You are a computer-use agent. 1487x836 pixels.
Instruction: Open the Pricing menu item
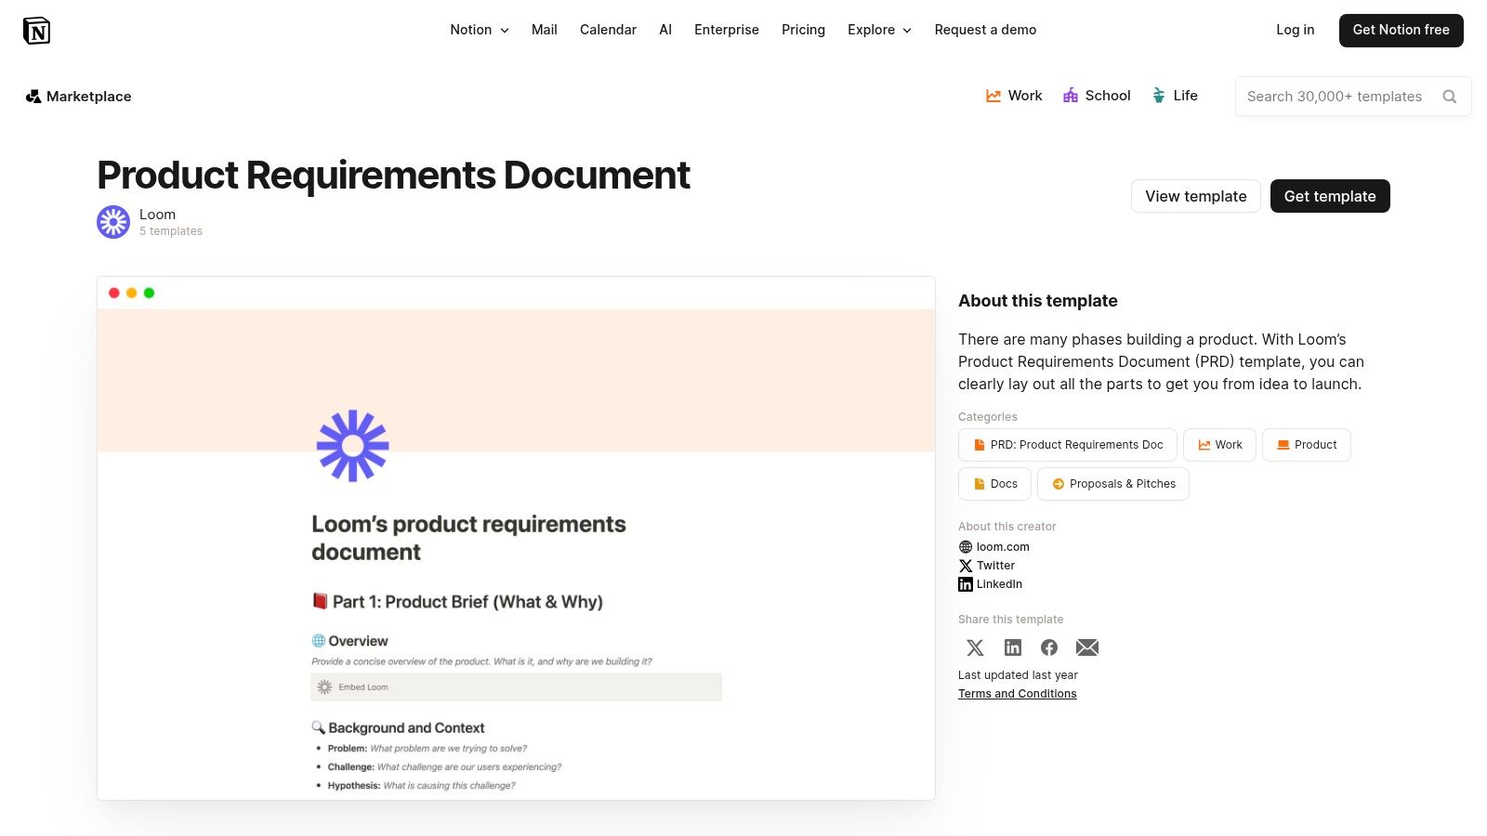(803, 30)
